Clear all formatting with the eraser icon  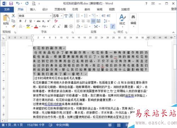(56, 21)
